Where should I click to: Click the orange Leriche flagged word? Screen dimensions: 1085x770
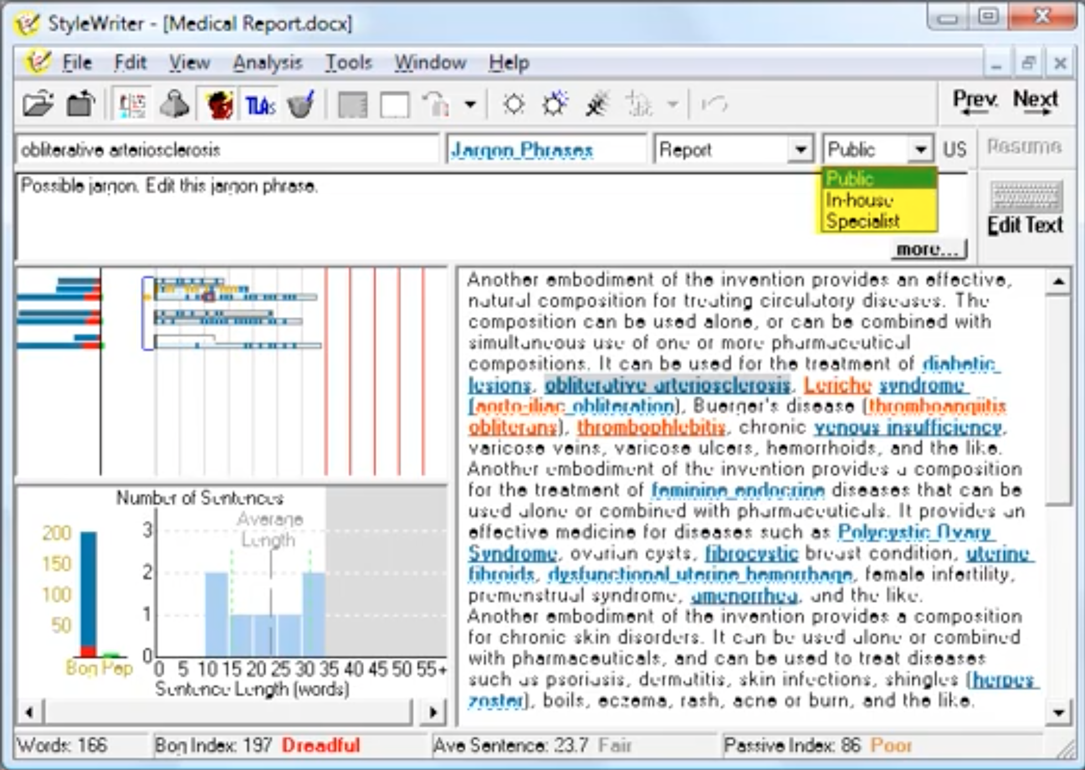pyautogui.click(x=837, y=384)
